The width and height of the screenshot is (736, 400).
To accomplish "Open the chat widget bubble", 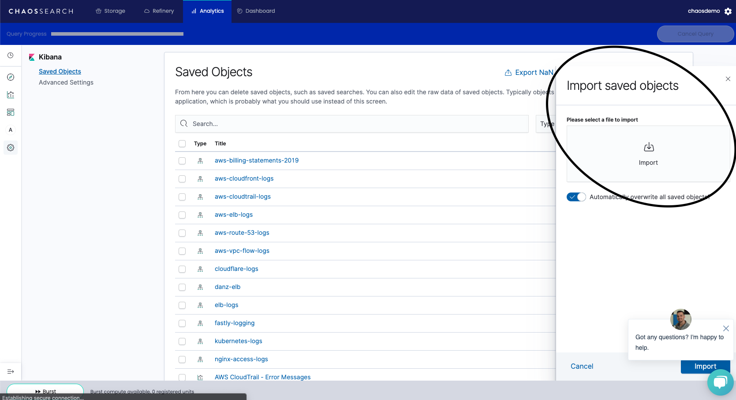I will 720,382.
